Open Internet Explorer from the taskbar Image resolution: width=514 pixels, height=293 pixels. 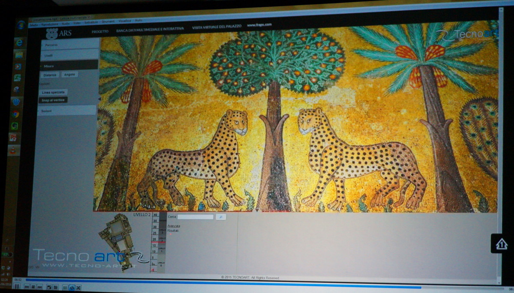coord(18,43)
